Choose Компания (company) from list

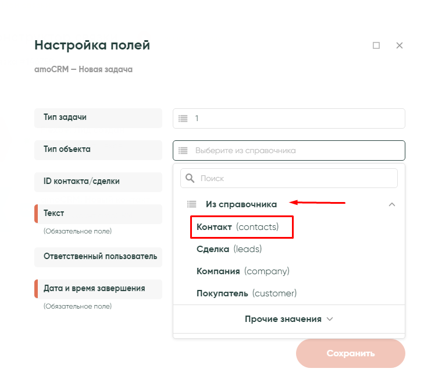tap(243, 271)
